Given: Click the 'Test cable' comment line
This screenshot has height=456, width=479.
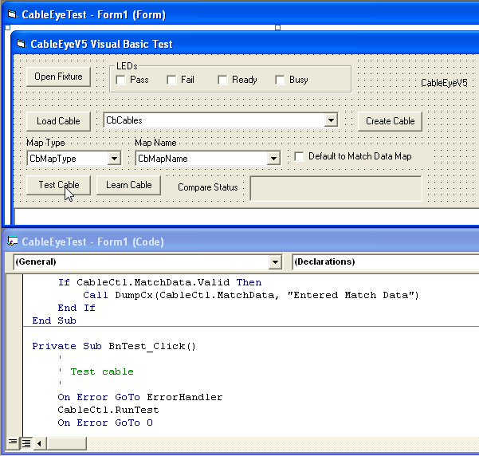Looking at the screenshot, I should (x=96, y=371).
